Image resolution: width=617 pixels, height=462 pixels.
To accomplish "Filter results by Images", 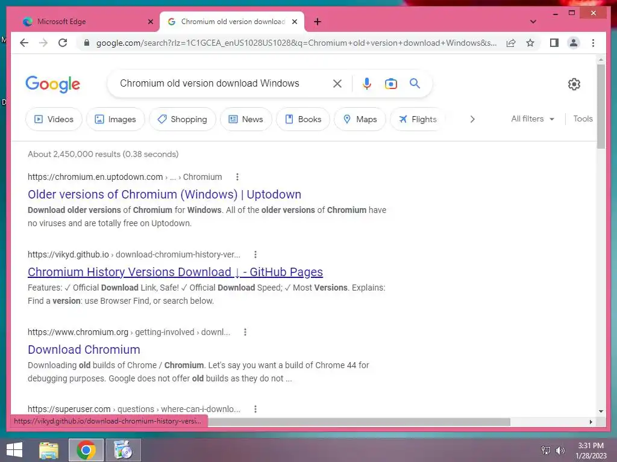I will [116, 119].
